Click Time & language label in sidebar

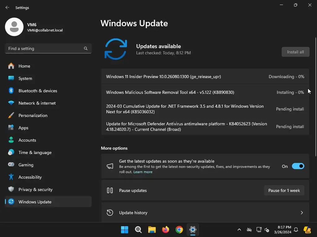pyautogui.click(x=35, y=152)
